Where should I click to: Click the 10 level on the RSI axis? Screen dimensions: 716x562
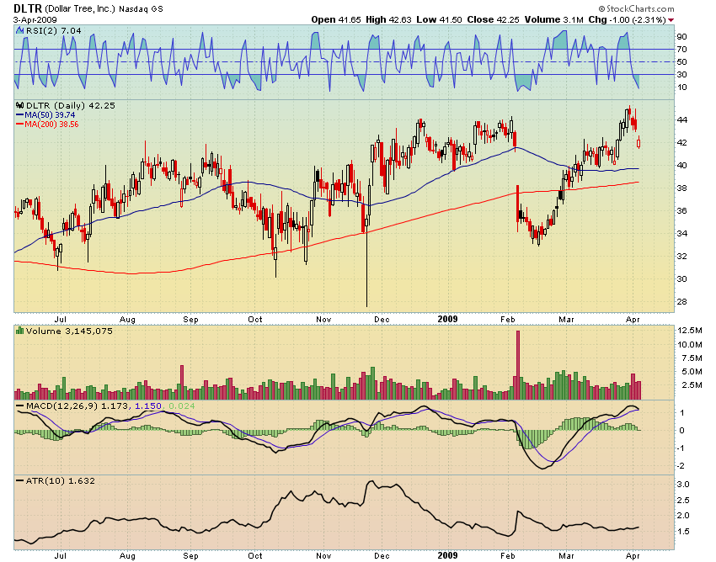pyautogui.click(x=682, y=87)
